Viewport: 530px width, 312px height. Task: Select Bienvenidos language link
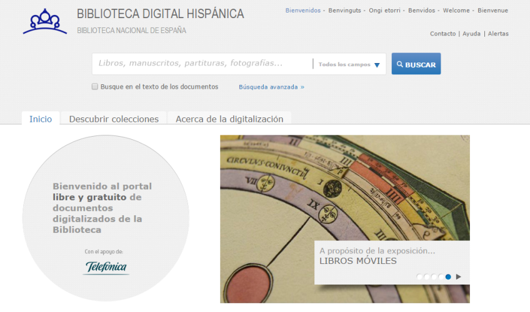point(303,11)
